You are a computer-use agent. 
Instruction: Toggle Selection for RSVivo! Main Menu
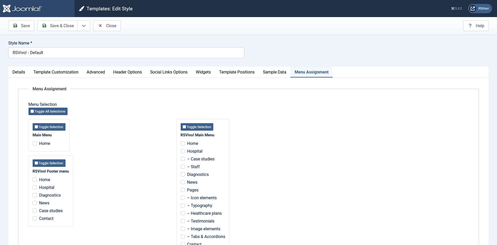point(197,127)
